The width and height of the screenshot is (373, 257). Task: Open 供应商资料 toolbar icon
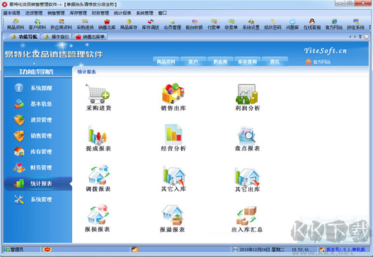point(61,24)
